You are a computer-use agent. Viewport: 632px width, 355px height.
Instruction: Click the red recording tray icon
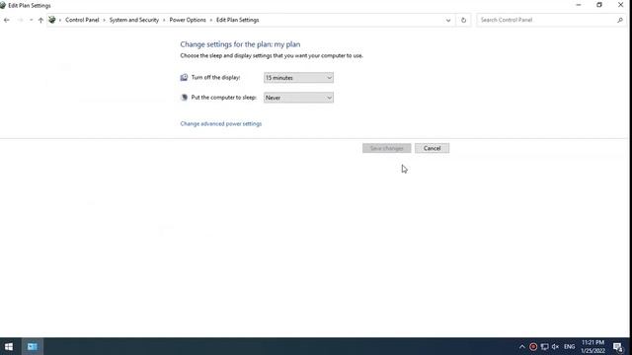[x=533, y=346]
